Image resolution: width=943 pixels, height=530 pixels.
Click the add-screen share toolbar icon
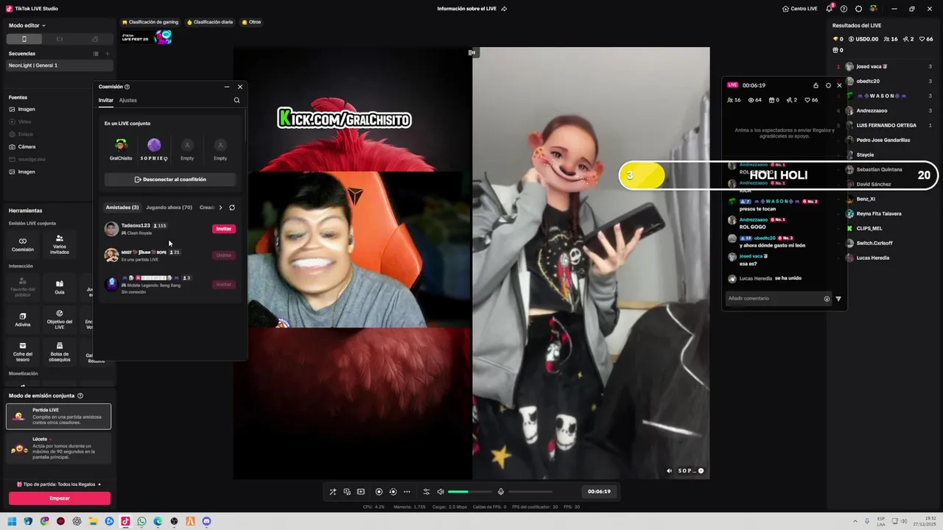click(x=361, y=492)
